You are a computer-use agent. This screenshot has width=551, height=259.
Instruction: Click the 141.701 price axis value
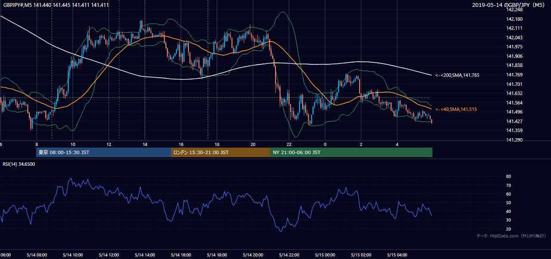coord(514,84)
